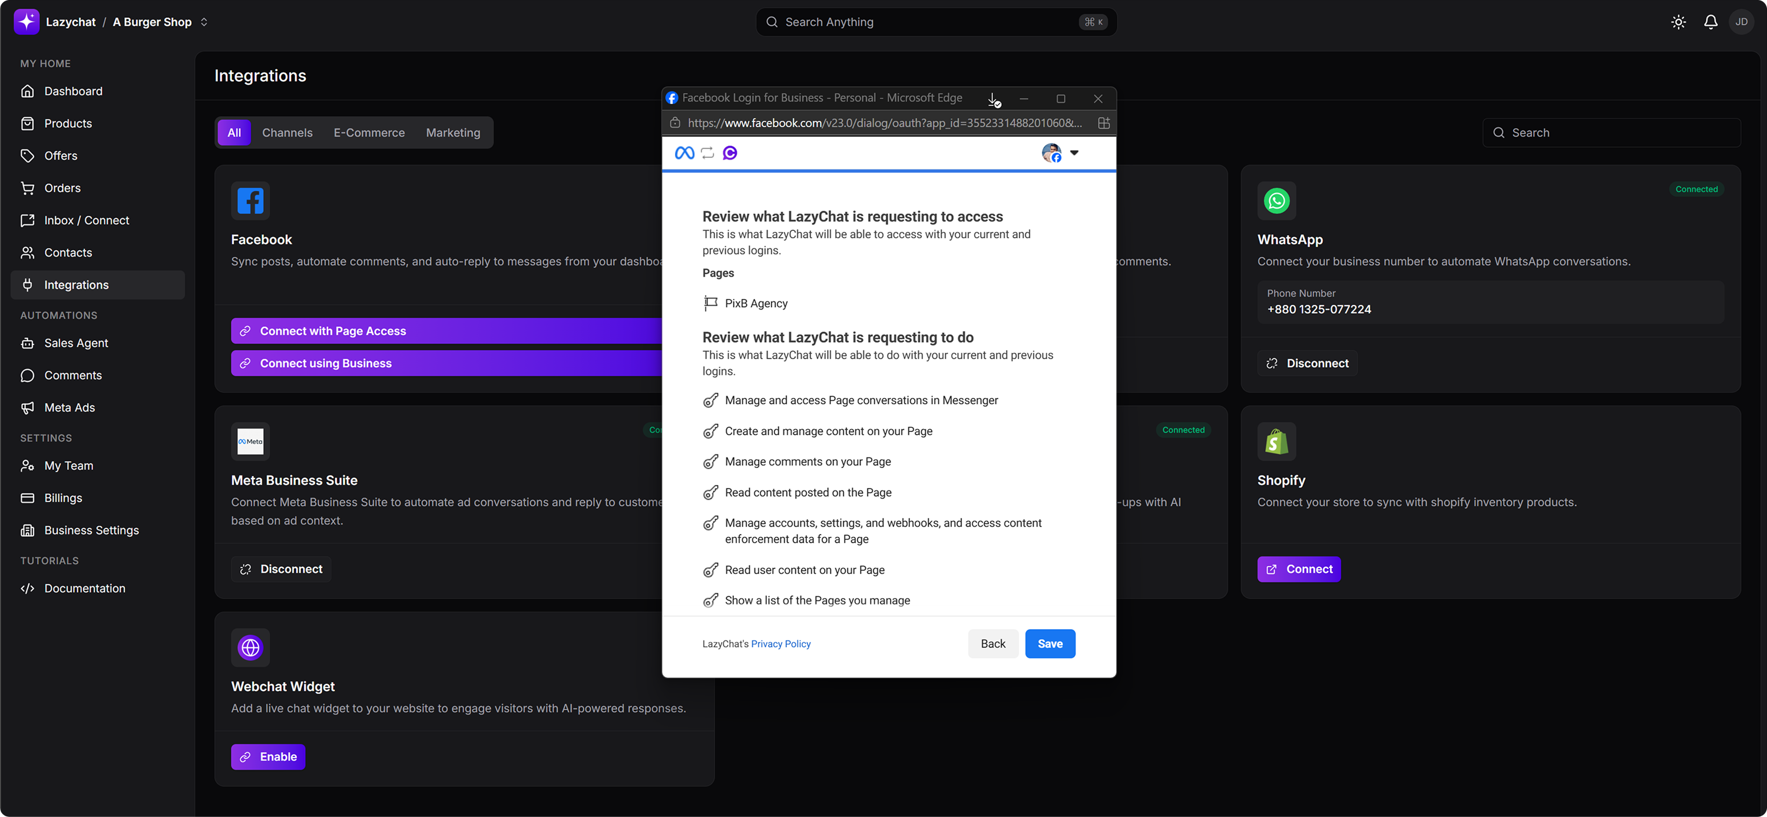Open the Facebook account dropdown arrow
Image resolution: width=1767 pixels, height=817 pixels.
(x=1074, y=153)
